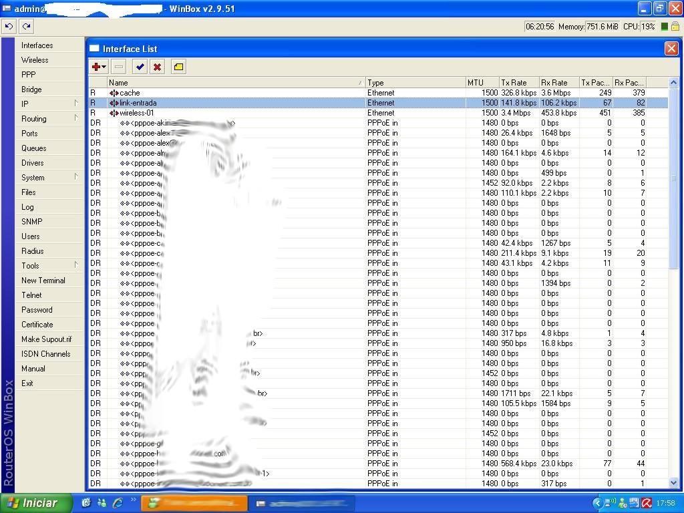Click the orange highlighted taskbar button

click(x=194, y=504)
